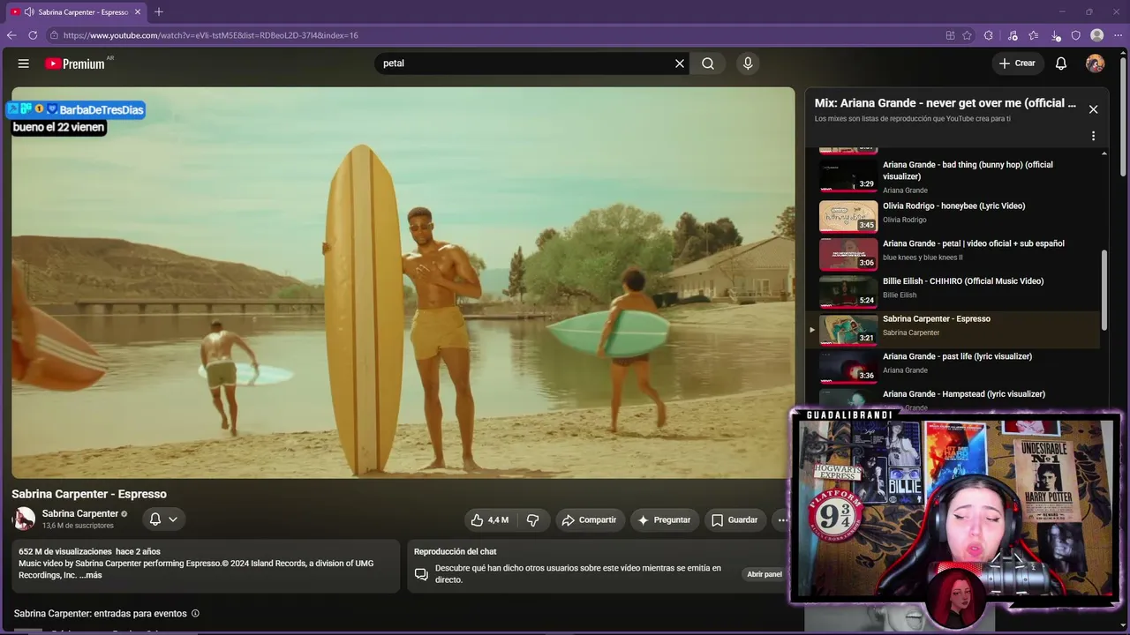This screenshot has height=635, width=1130.
Task: Open browser shield security icon
Action: [1075, 35]
